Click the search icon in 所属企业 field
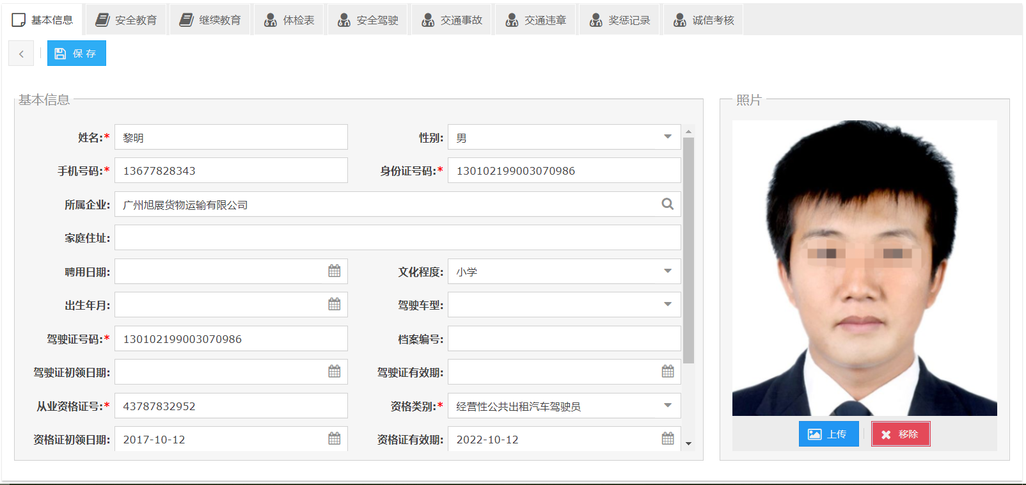Screen dimensions: 1026x485 668,204
